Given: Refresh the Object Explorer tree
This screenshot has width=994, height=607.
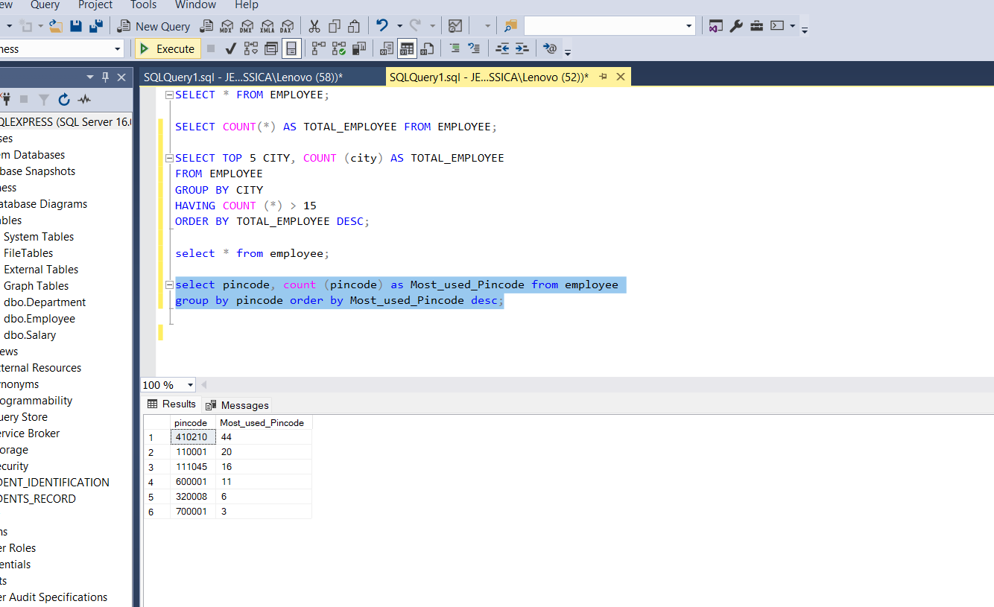Looking at the screenshot, I should 63,99.
